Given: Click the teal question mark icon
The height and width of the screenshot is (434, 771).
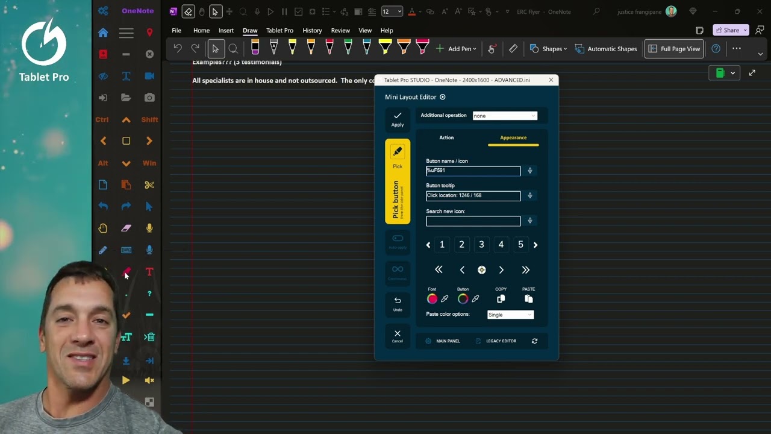Looking at the screenshot, I should pos(149,294).
